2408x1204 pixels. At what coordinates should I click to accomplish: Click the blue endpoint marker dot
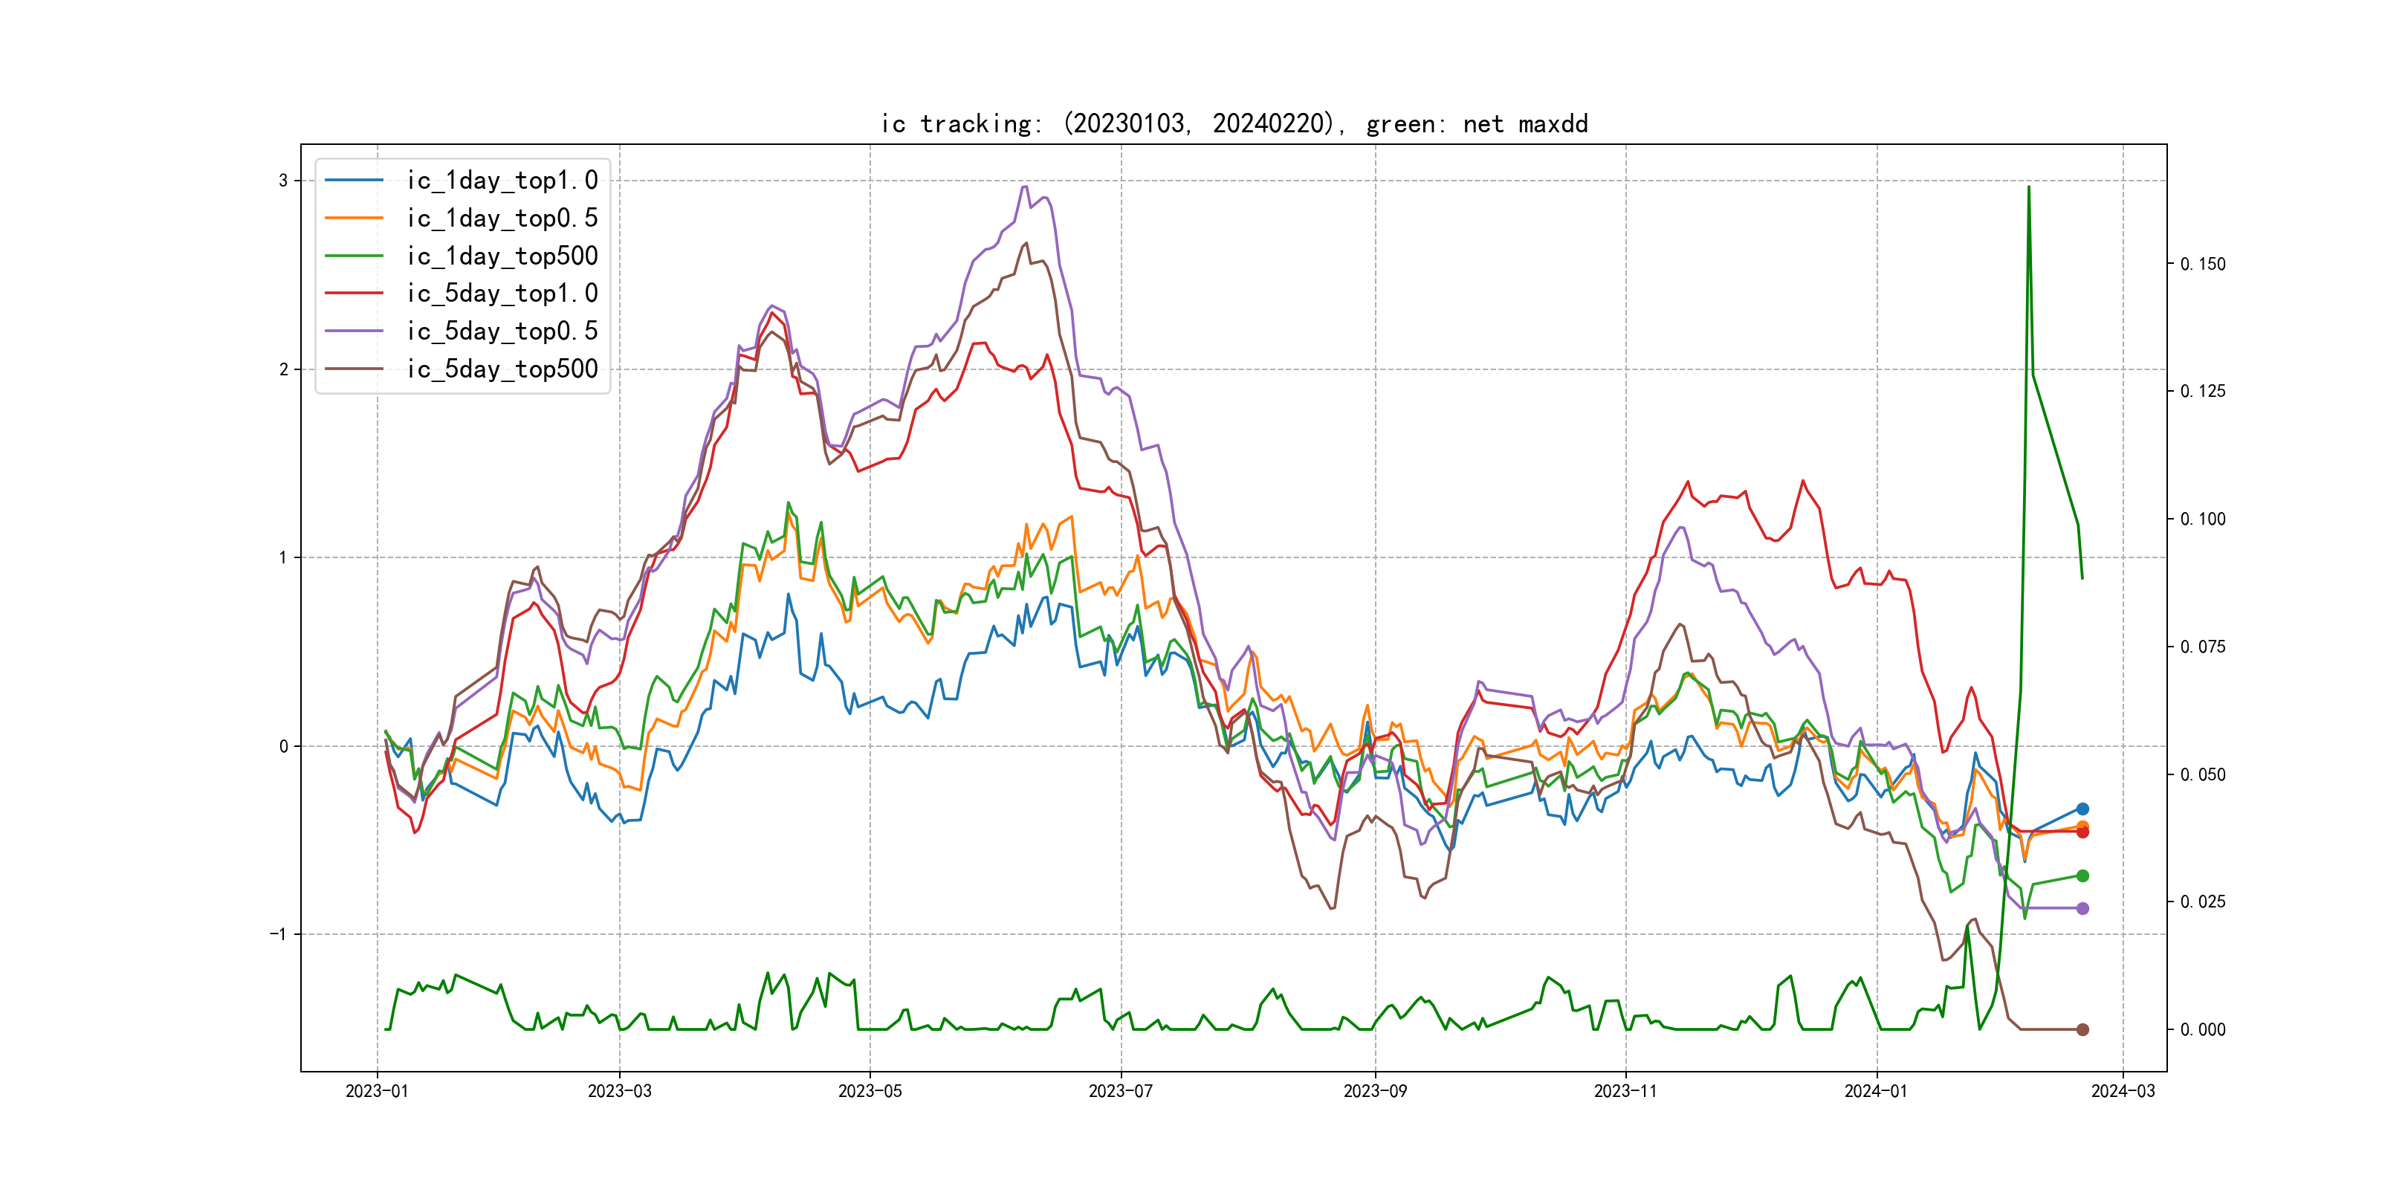pos(2082,809)
